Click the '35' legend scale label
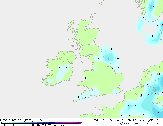 62,125
